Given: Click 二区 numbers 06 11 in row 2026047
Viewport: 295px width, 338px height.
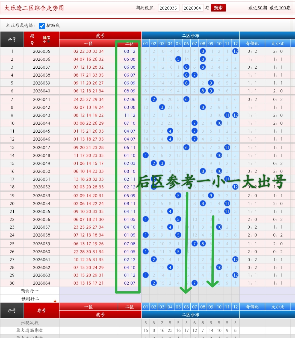Looking at the screenshot, I should [x=130, y=147].
